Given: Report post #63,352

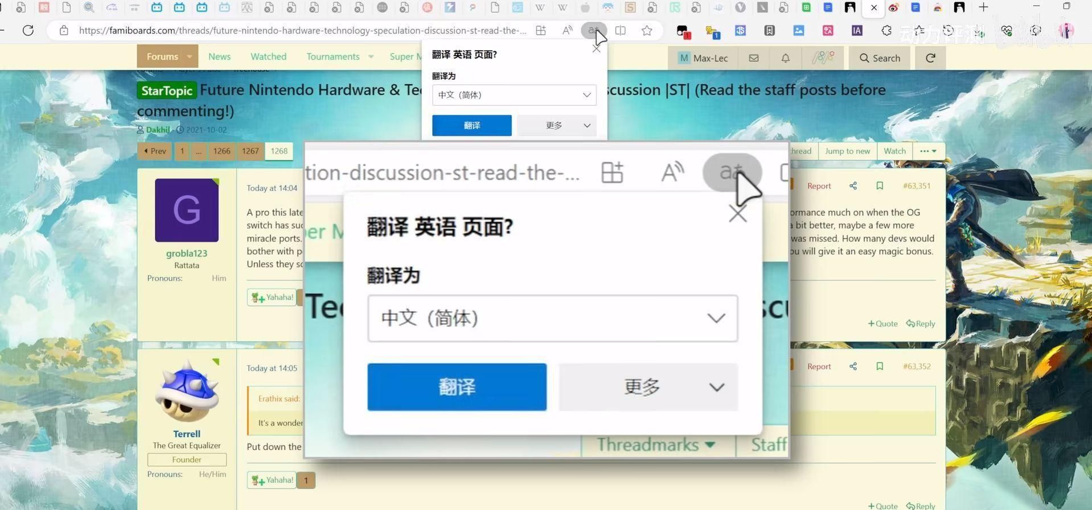Looking at the screenshot, I should pos(819,366).
